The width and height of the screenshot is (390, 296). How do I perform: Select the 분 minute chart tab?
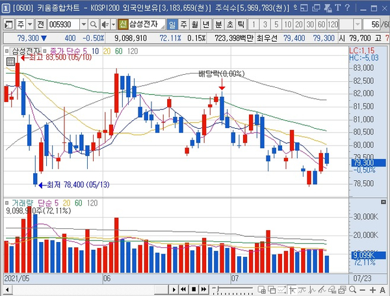pyautogui.click(x=218, y=25)
